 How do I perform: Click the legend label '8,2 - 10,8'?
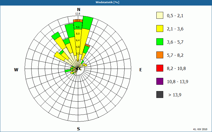pos(176,69)
